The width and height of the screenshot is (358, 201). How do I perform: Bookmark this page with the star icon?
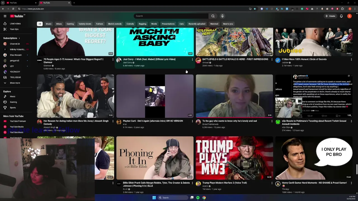(255, 9)
